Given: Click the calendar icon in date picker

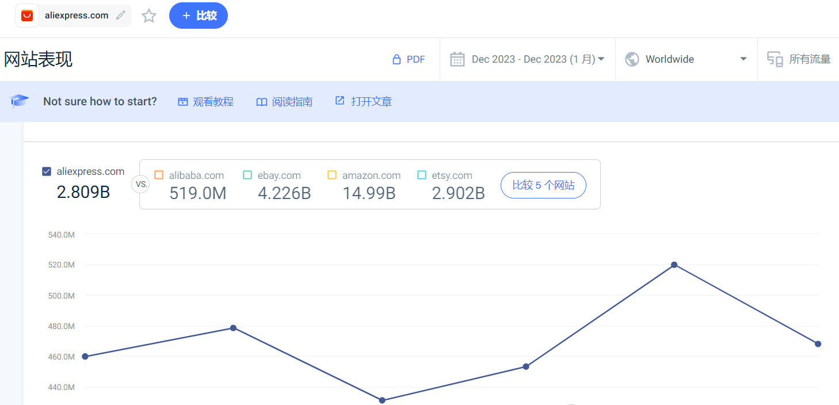Looking at the screenshot, I should (457, 59).
